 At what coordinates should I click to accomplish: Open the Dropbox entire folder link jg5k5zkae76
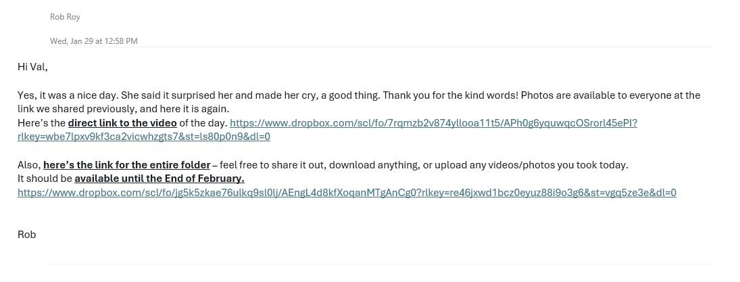(347, 193)
